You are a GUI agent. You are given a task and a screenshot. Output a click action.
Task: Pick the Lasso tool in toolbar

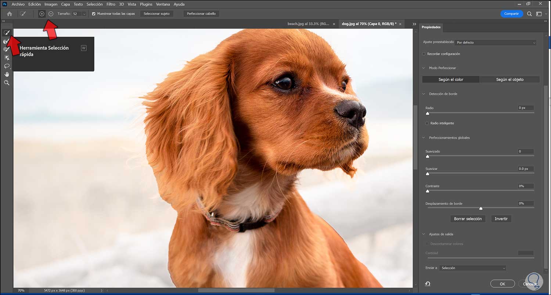(x=7, y=66)
